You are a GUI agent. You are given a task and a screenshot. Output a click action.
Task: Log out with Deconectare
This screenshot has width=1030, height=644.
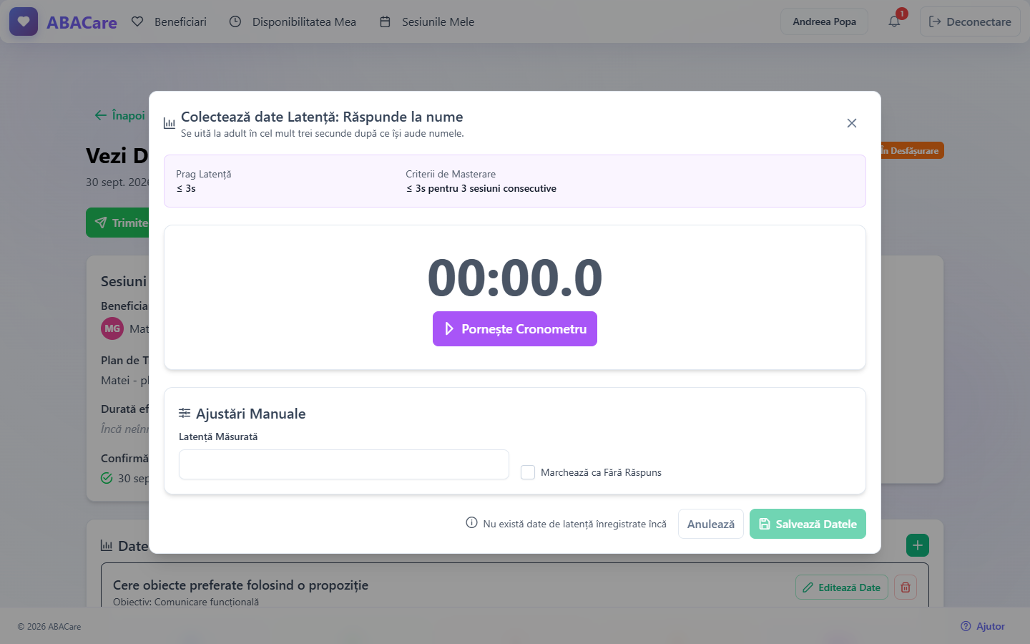[x=970, y=21]
